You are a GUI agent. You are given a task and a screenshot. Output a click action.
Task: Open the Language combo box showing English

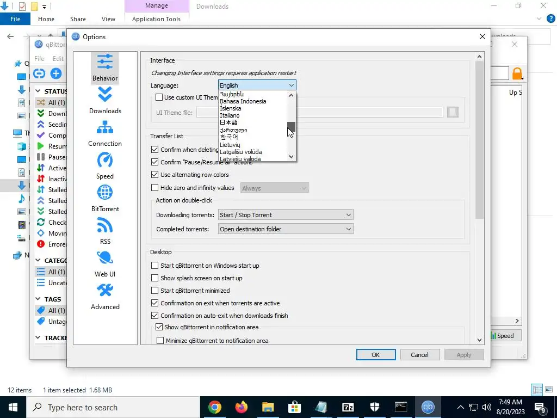257,85
